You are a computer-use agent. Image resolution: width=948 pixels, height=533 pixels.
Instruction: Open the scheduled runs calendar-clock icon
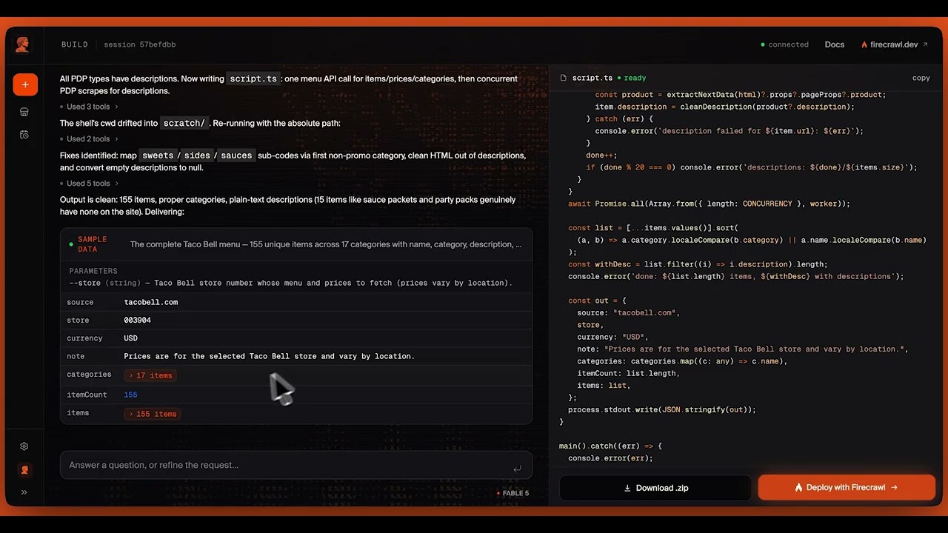[x=24, y=135]
